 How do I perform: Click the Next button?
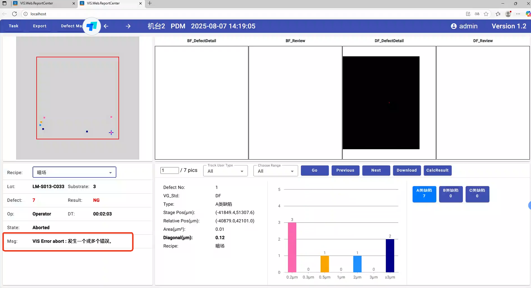pyautogui.click(x=376, y=170)
